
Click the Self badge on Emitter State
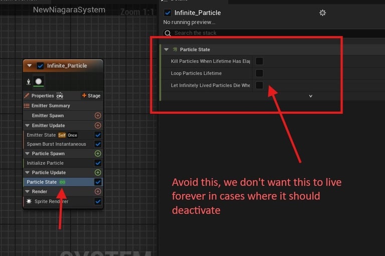point(62,135)
